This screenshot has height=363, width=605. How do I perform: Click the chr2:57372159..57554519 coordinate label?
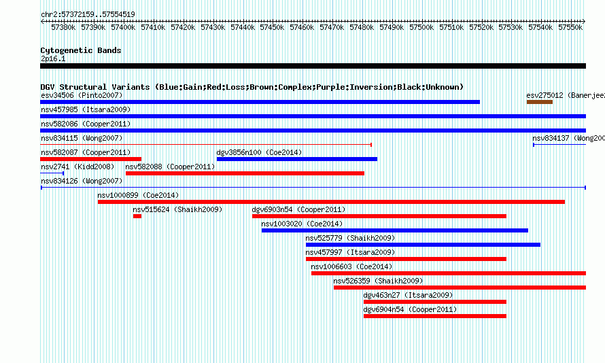(88, 14)
